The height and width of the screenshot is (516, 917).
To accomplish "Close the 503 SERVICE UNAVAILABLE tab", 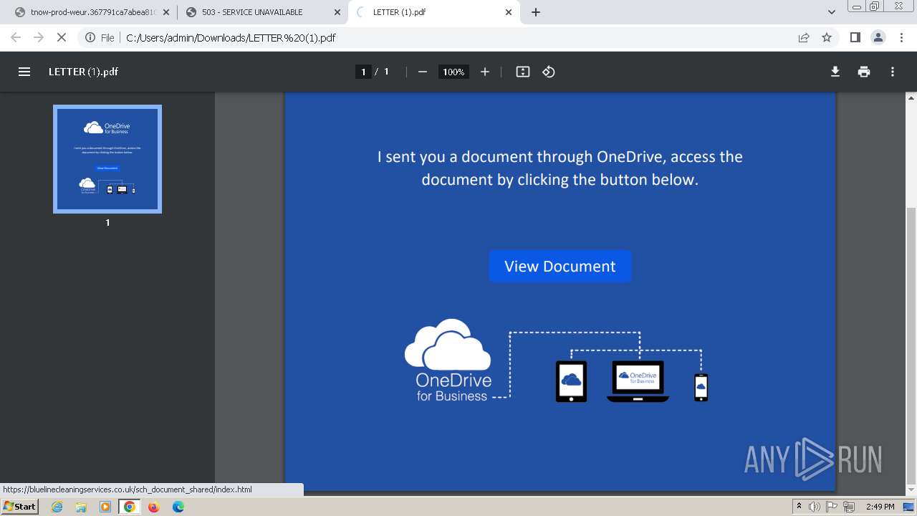I will (337, 12).
